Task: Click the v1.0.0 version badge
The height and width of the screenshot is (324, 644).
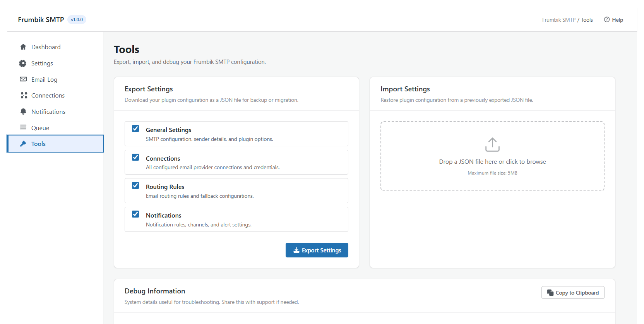Action: [77, 19]
